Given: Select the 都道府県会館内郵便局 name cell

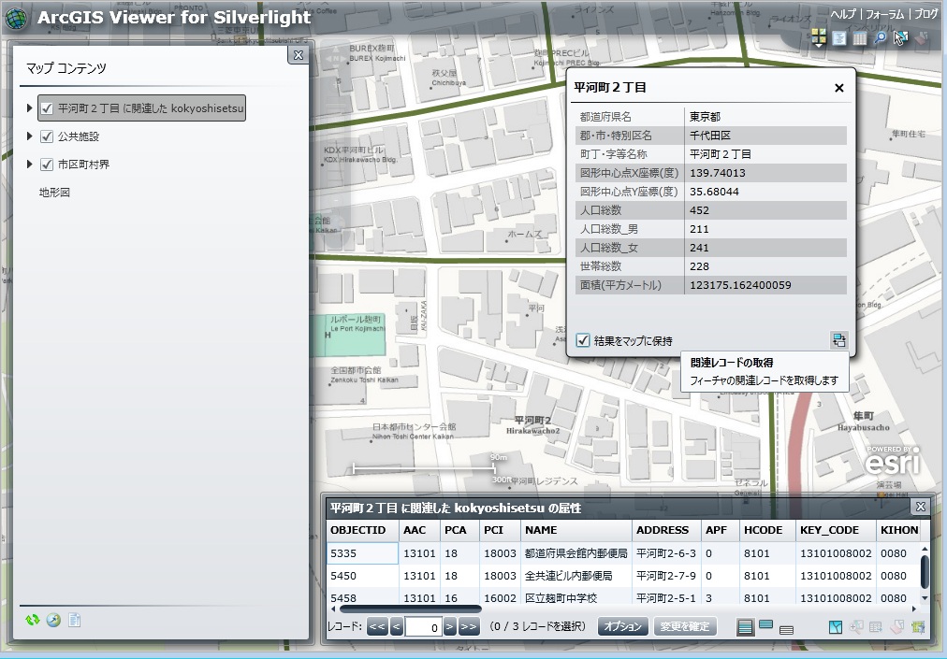Looking at the screenshot, I should (576, 553).
